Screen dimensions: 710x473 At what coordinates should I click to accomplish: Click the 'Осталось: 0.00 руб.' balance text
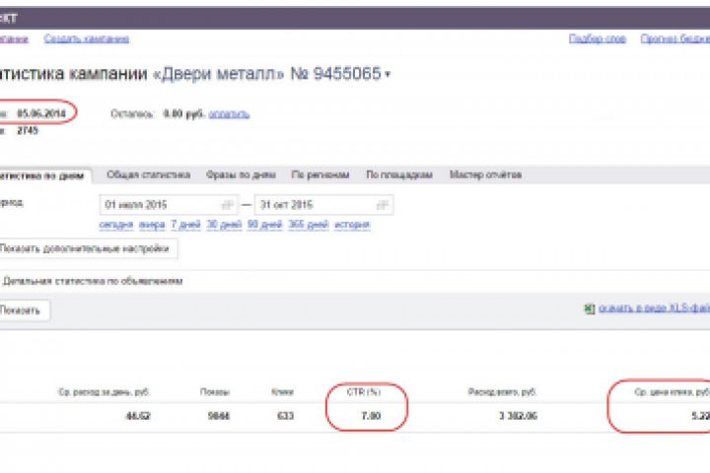(158, 113)
